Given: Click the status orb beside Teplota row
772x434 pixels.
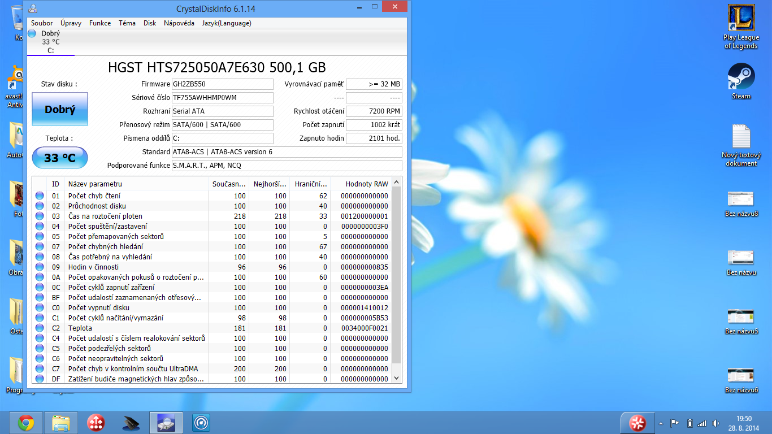Looking at the screenshot, I should coord(40,328).
